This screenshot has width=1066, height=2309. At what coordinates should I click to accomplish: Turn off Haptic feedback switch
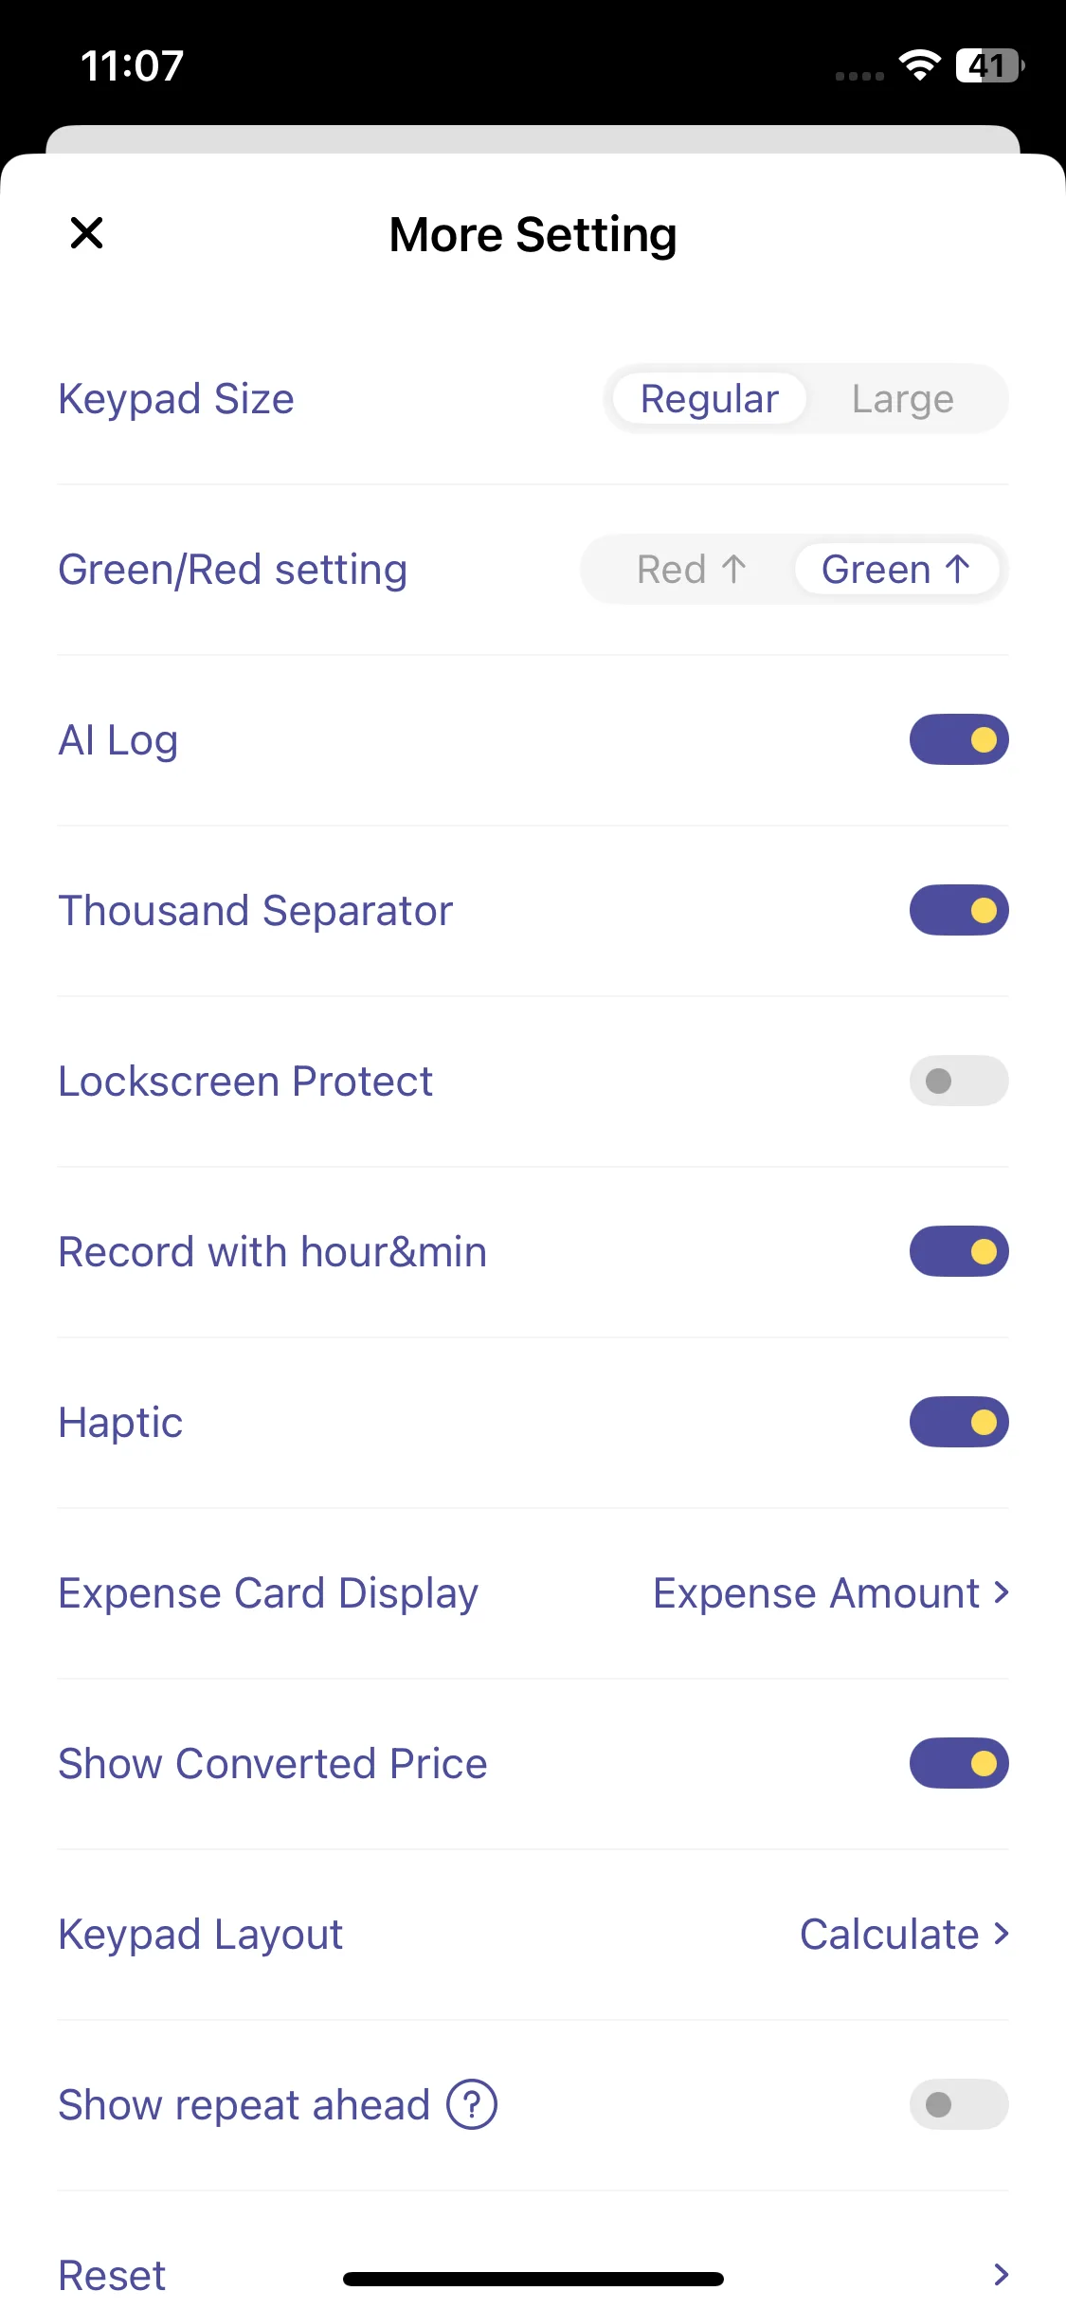point(959,1422)
